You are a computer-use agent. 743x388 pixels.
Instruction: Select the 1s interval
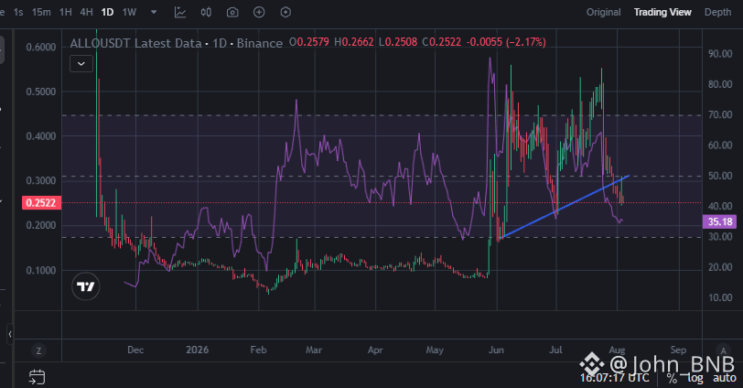(x=18, y=12)
